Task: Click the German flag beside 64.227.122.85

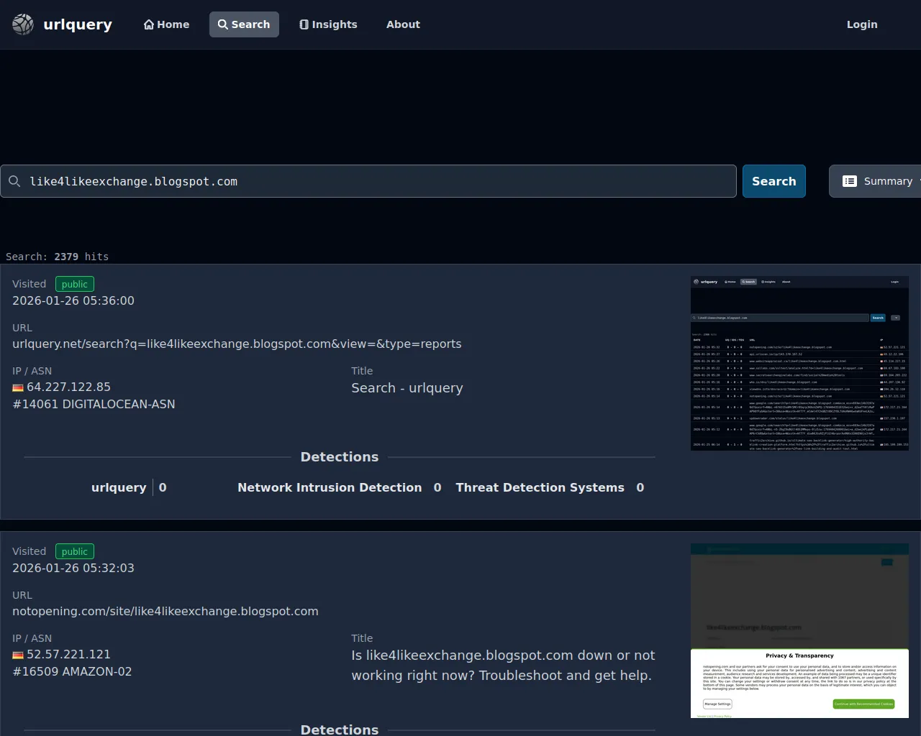Action: click(x=18, y=387)
